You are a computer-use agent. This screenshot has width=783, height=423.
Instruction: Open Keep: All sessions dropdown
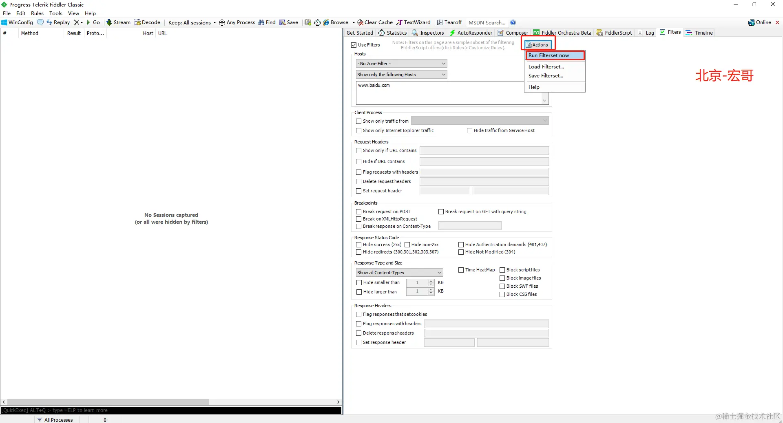(x=192, y=22)
